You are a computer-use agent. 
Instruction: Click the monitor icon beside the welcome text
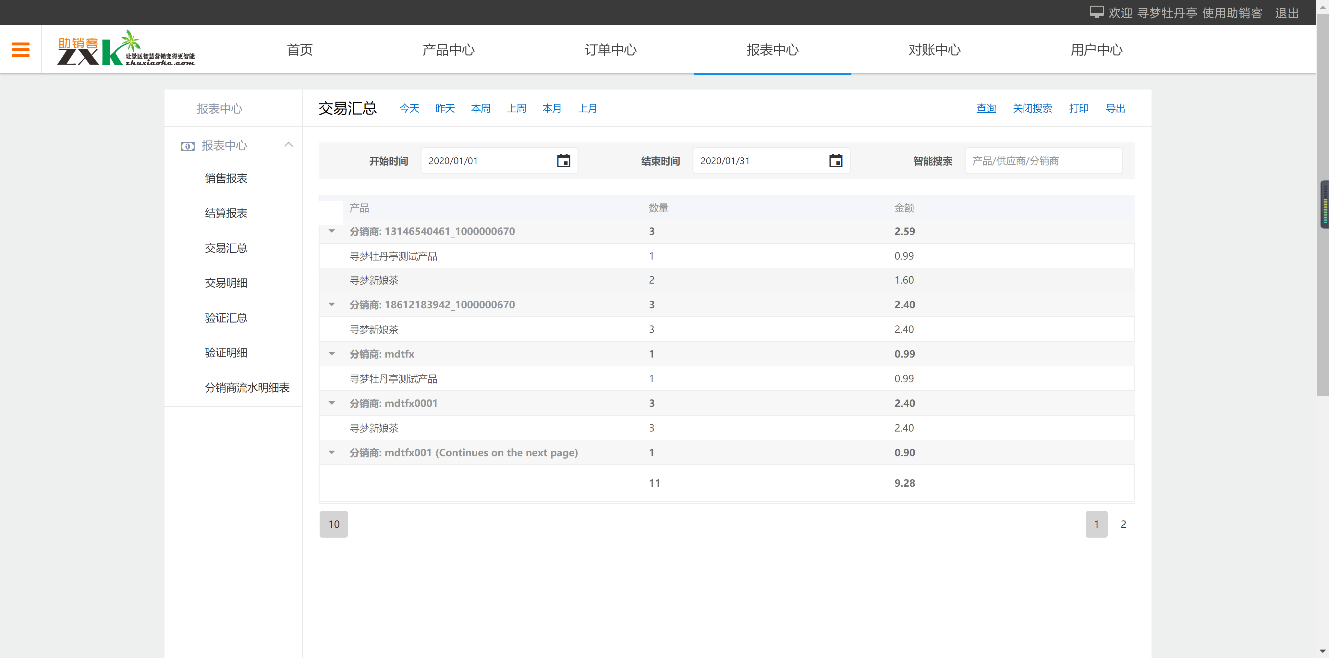pyautogui.click(x=1096, y=12)
